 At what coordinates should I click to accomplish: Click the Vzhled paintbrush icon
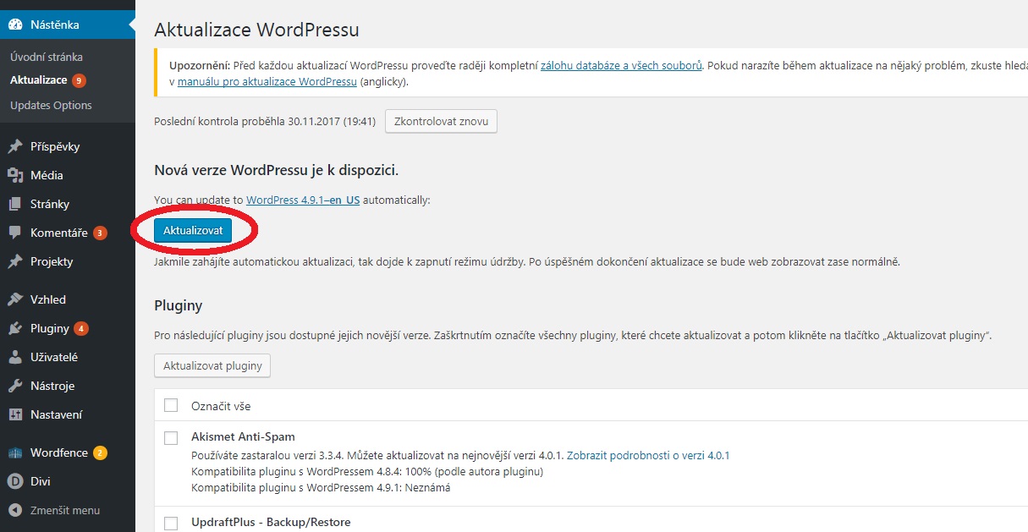[15, 299]
